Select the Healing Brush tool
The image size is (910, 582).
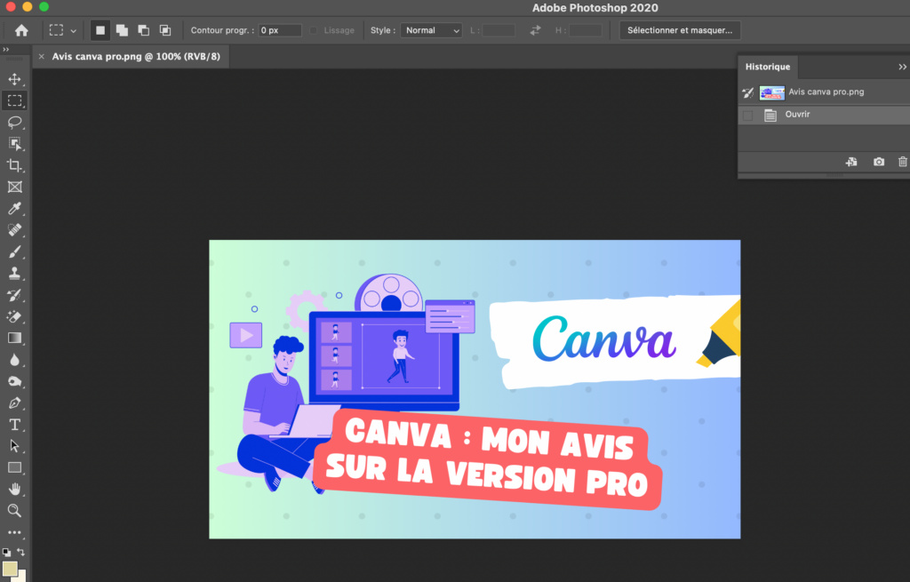[x=14, y=230]
